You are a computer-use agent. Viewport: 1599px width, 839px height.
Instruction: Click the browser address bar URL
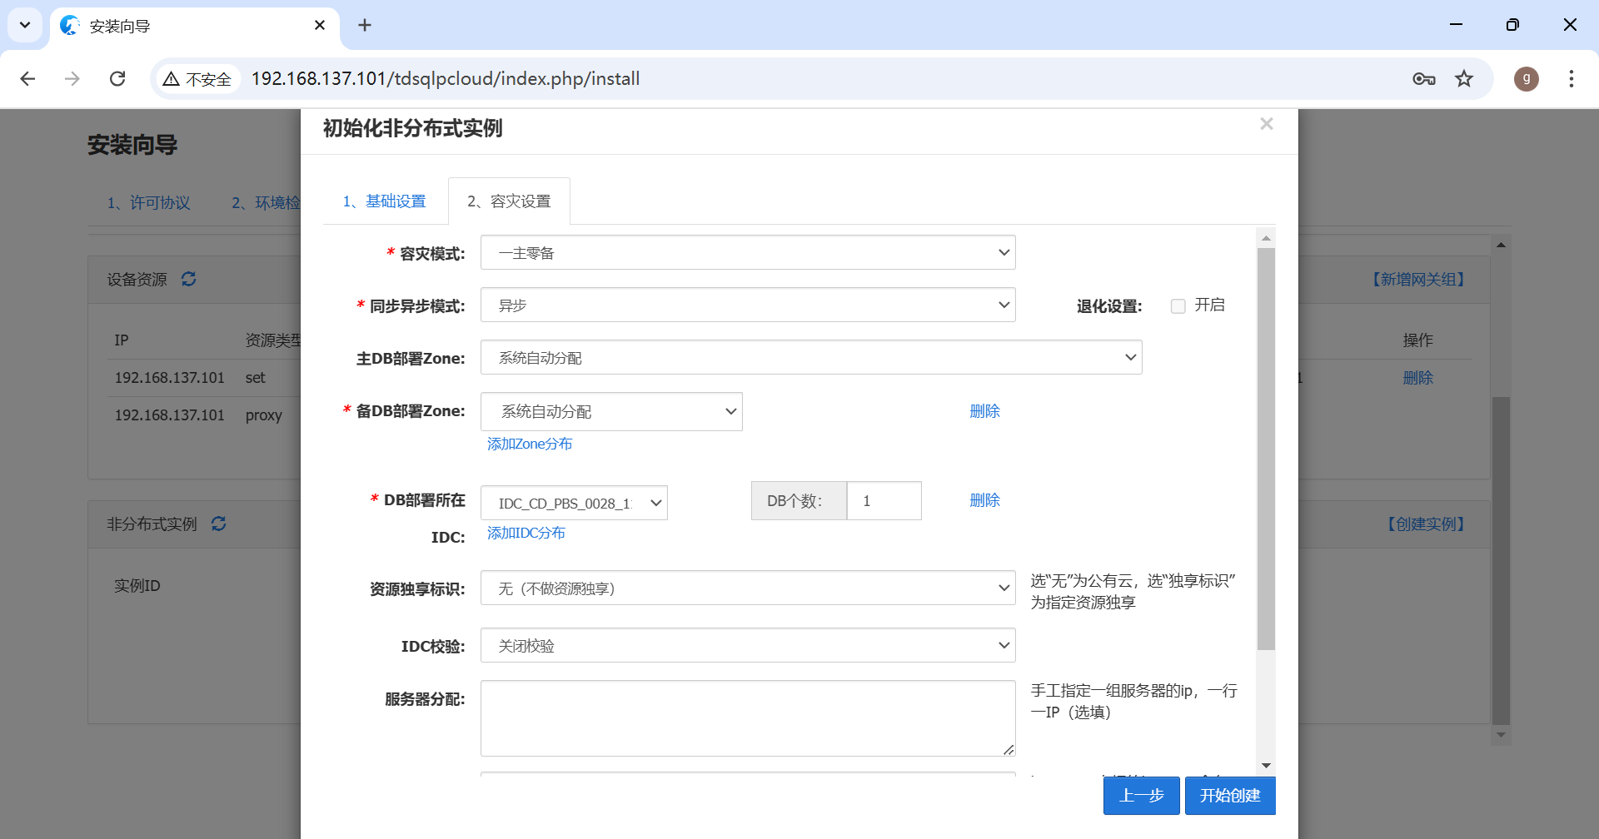[446, 78]
